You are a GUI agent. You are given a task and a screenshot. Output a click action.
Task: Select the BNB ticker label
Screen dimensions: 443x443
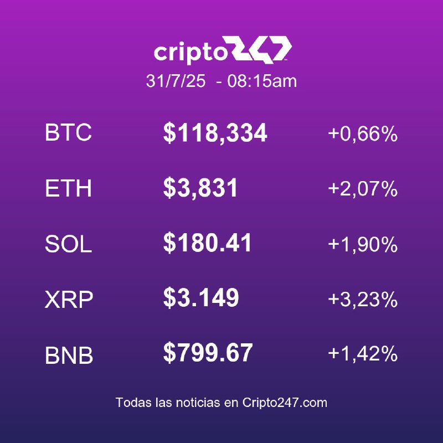click(x=69, y=355)
